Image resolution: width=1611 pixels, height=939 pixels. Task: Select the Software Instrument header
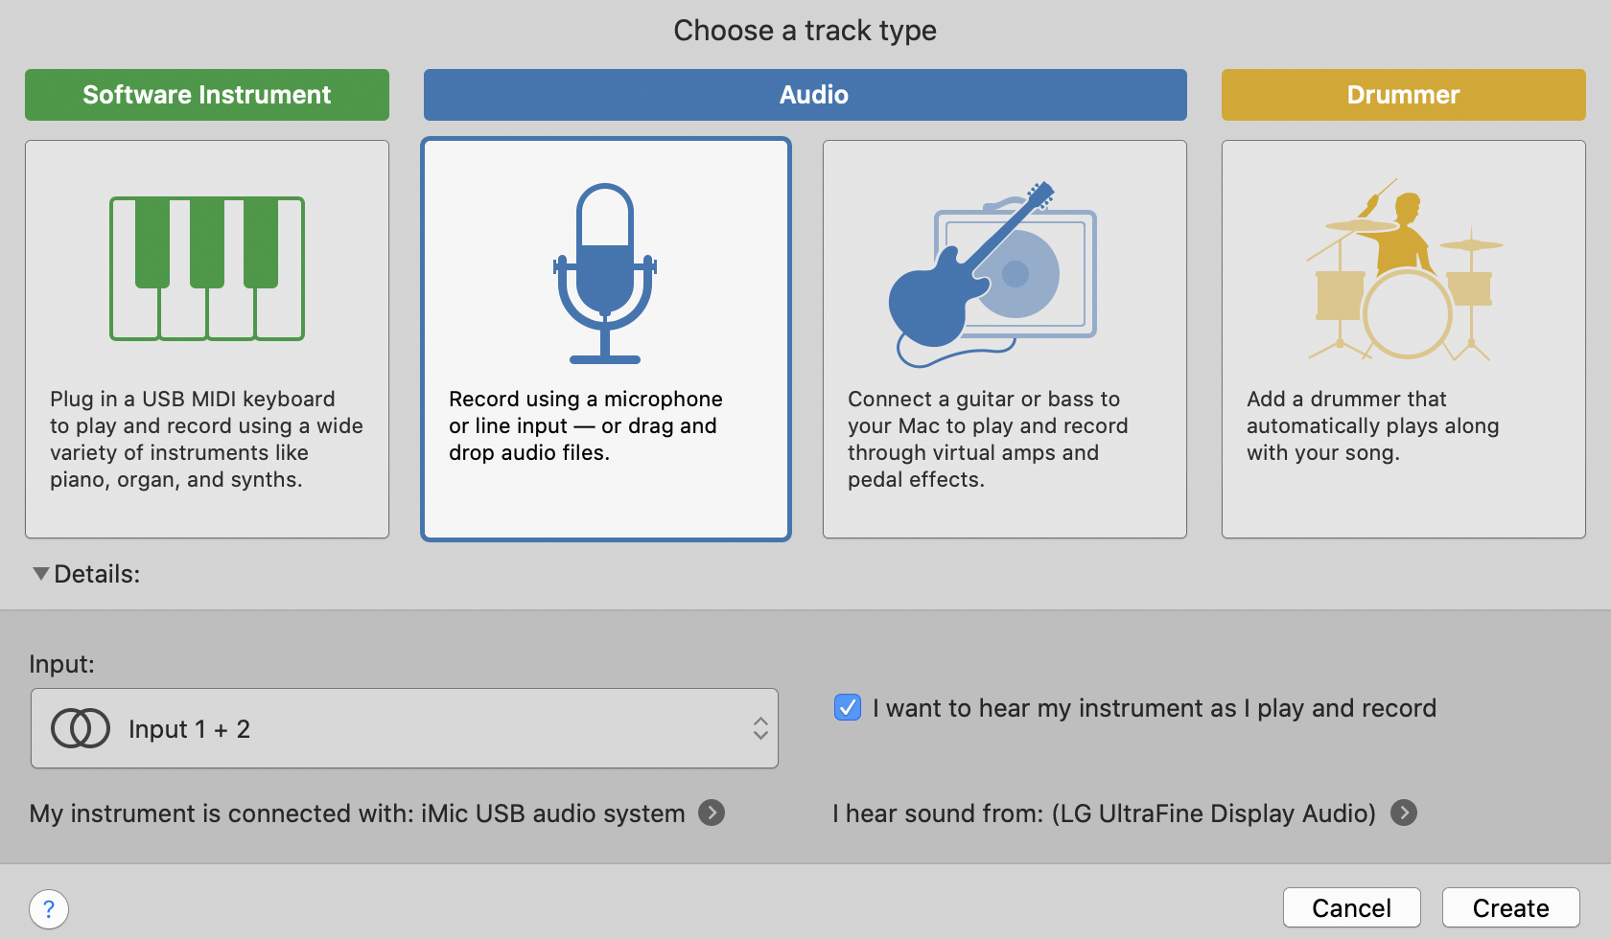[x=207, y=95]
